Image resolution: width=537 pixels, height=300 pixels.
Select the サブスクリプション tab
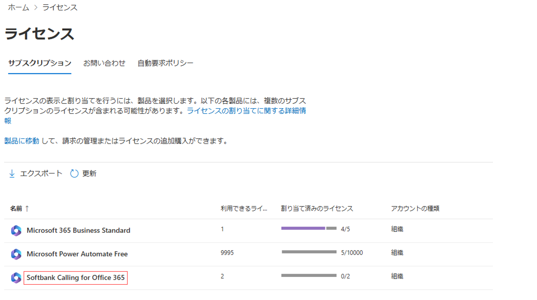[x=40, y=63]
